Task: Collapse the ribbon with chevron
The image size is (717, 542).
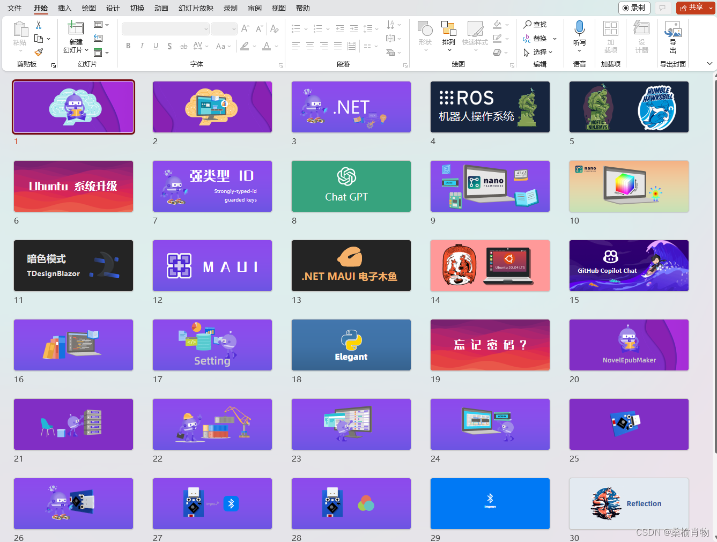Action: click(x=709, y=64)
